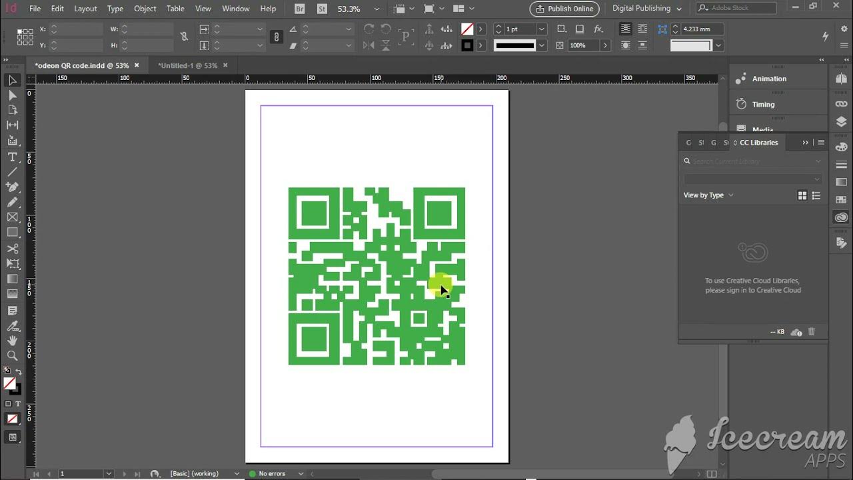Image resolution: width=853 pixels, height=480 pixels.
Task: Switch to the Untitled-1 document tab
Action: click(188, 66)
